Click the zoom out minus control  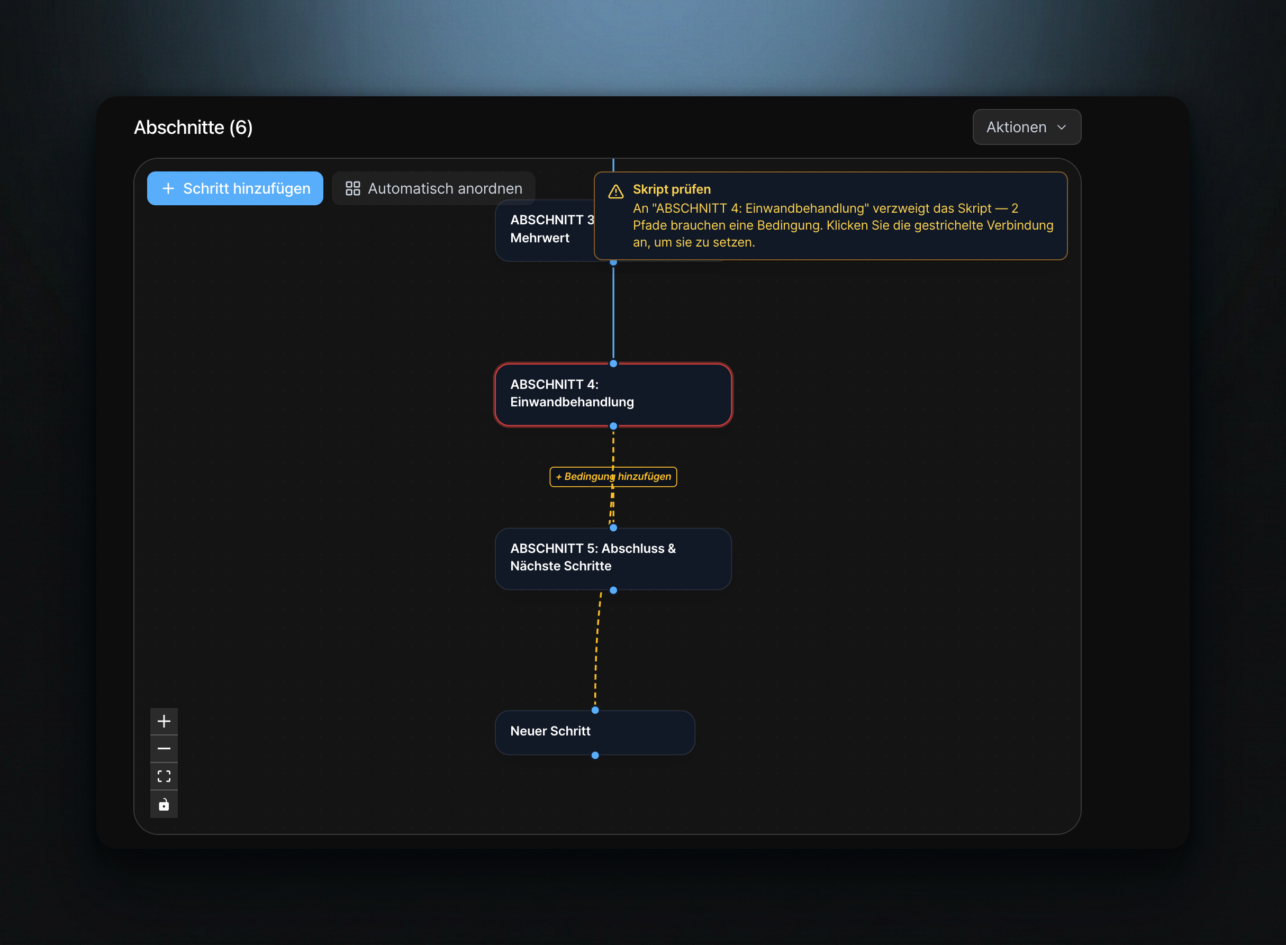(164, 748)
